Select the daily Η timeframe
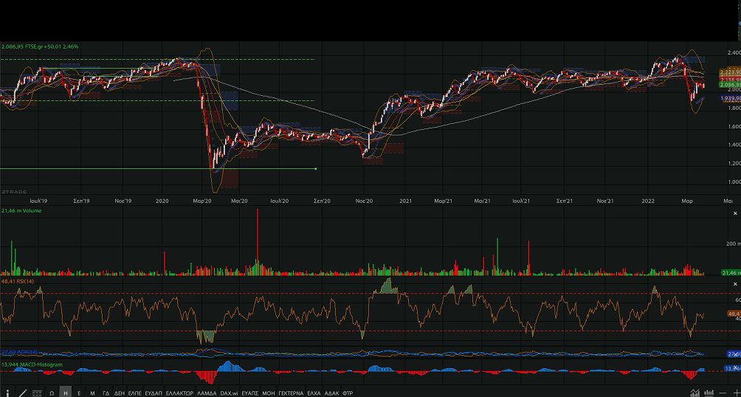This screenshot has height=397, width=741. point(66,393)
